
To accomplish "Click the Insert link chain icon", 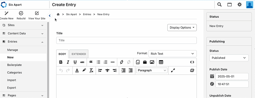I will click(121, 62).
